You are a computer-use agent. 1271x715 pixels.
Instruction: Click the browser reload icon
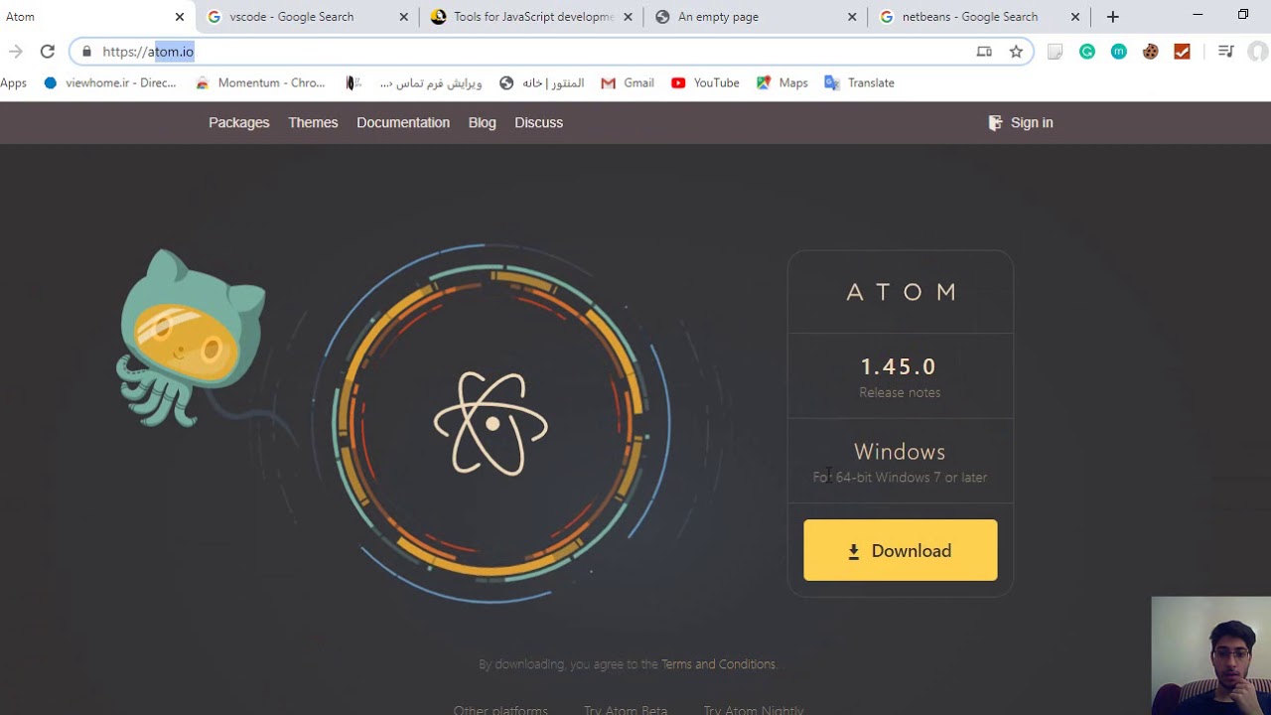[47, 52]
